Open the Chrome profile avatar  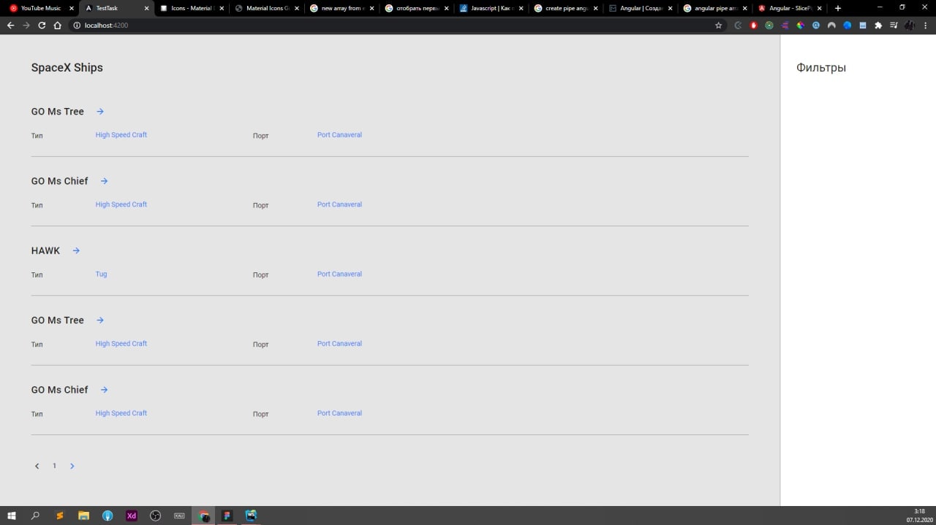[910, 25]
